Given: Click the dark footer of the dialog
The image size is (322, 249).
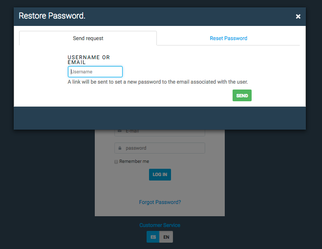Looking at the screenshot, I should click(x=160, y=118).
